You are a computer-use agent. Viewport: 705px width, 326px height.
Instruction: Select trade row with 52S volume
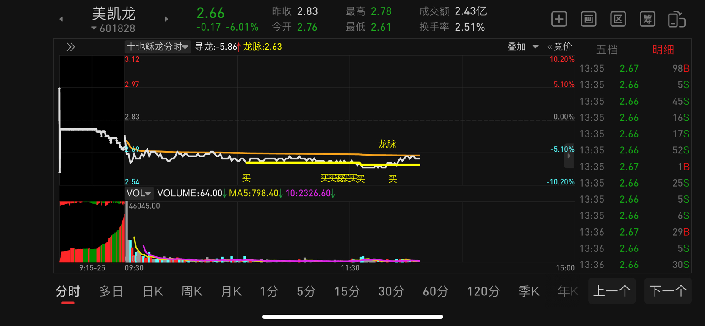(634, 150)
